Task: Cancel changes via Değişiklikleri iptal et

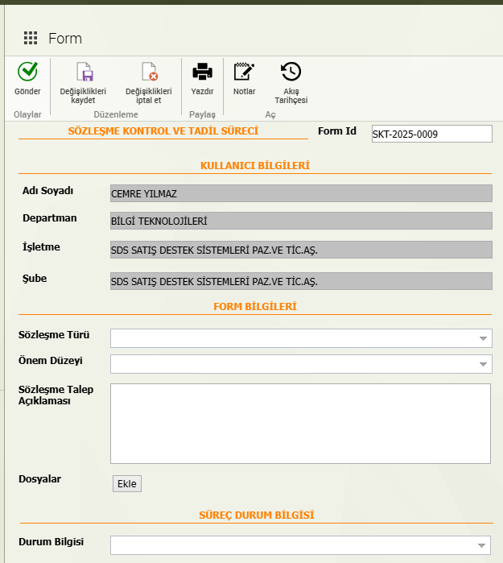Action: click(148, 72)
